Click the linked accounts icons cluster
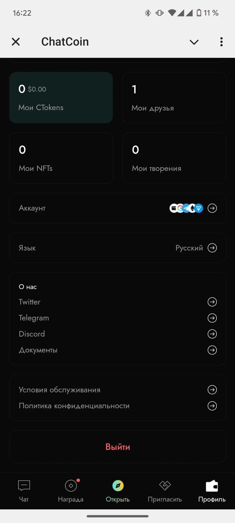Screen dimensions: 235x523 click(186, 208)
